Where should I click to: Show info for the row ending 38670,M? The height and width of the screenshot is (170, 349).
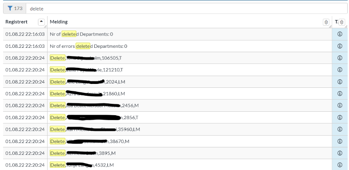(340, 141)
